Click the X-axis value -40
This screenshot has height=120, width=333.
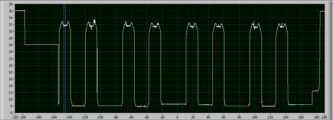[x=146, y=117]
